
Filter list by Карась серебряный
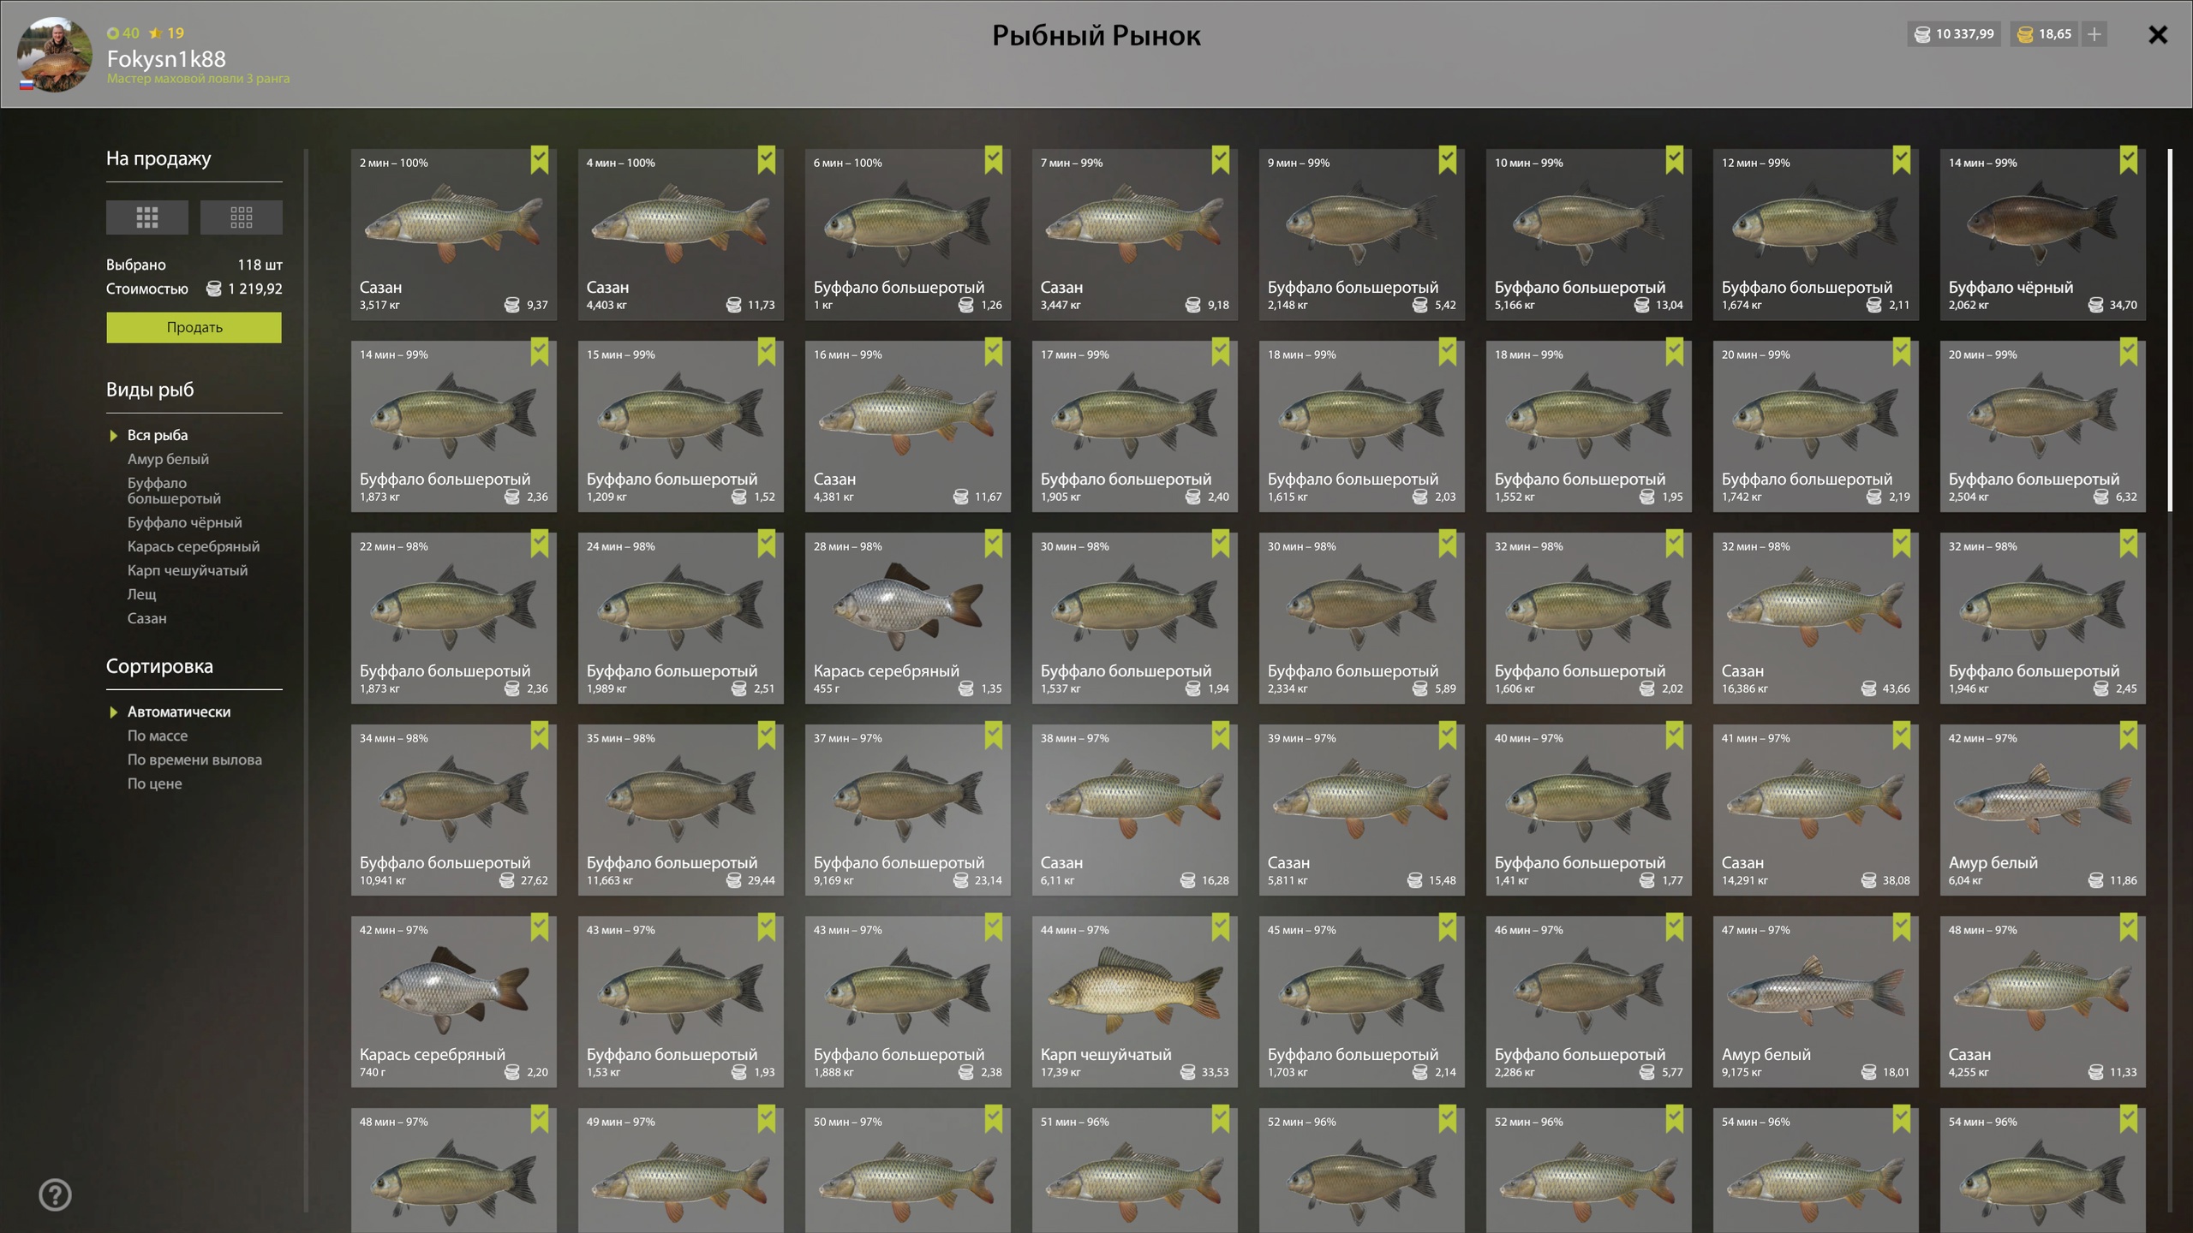[x=194, y=546]
